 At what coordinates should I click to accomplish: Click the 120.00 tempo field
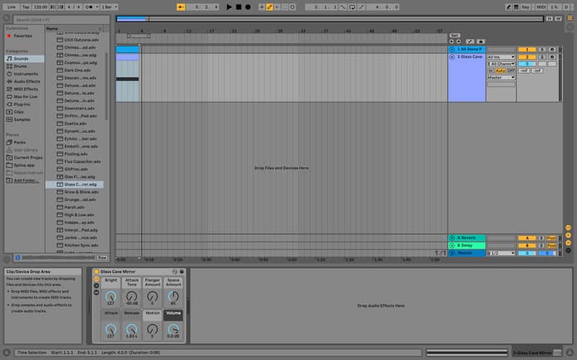[40, 7]
